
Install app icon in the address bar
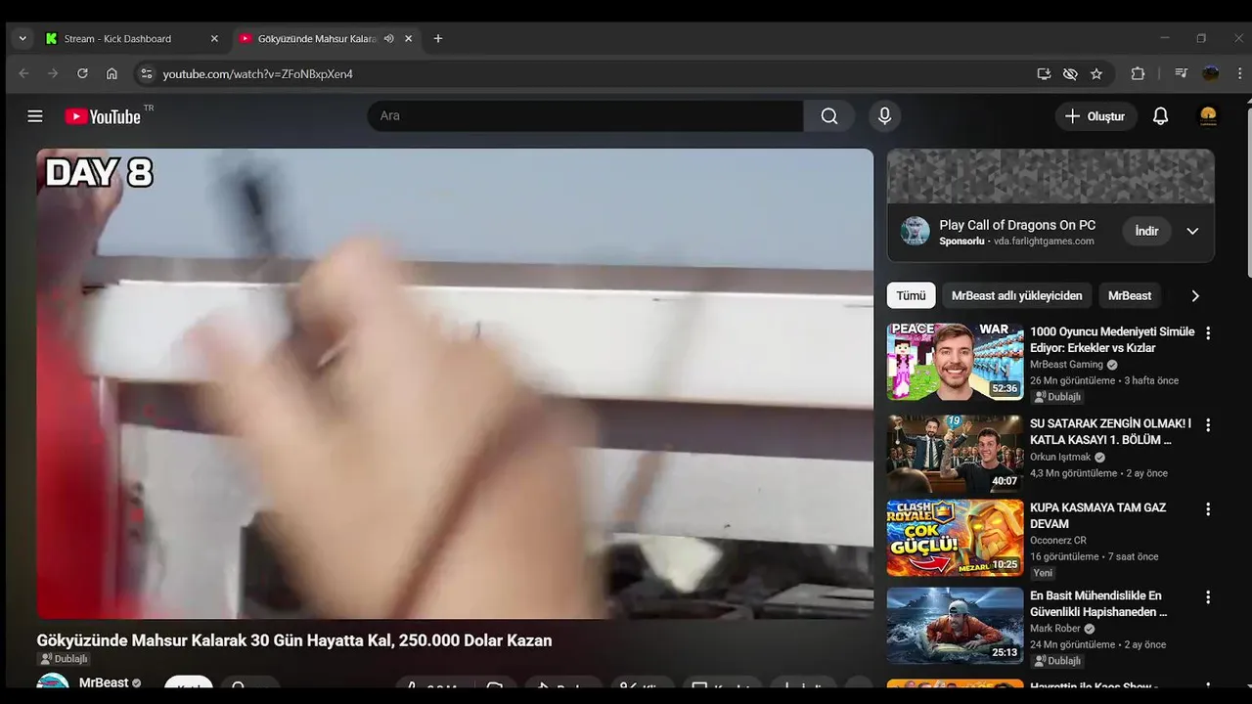pyautogui.click(x=1044, y=73)
